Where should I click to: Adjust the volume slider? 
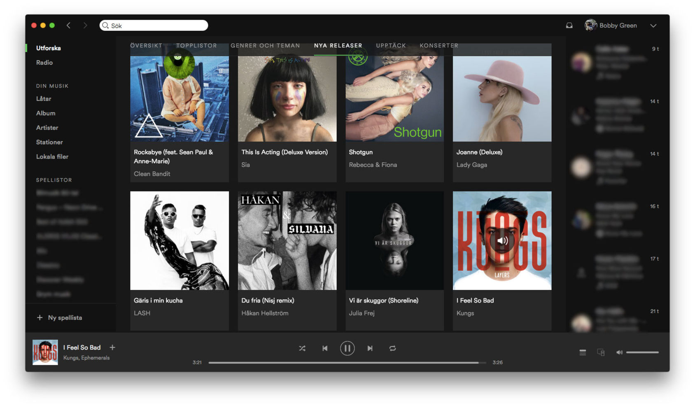click(642, 352)
